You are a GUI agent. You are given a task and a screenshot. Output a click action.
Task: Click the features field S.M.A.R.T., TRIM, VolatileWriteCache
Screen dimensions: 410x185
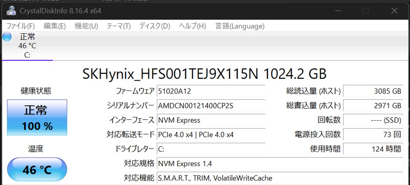pyautogui.click(x=280, y=178)
